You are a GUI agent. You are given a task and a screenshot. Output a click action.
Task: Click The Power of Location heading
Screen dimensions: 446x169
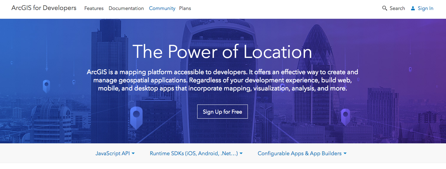[222, 51]
